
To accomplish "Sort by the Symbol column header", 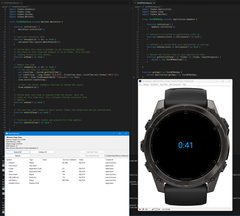I will click(x=17, y=160).
